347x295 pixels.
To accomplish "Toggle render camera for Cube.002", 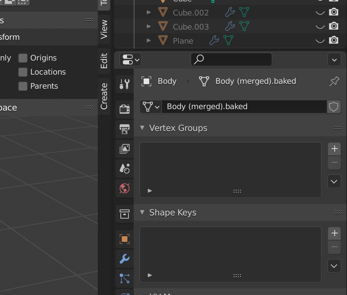I will (x=334, y=12).
